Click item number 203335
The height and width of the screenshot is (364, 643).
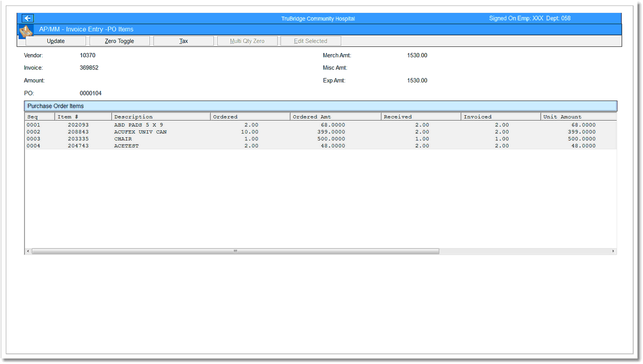pyautogui.click(x=78, y=139)
